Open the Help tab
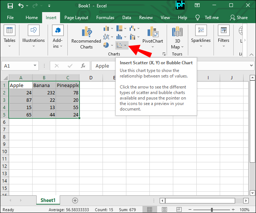256x213 pixels. [182, 18]
